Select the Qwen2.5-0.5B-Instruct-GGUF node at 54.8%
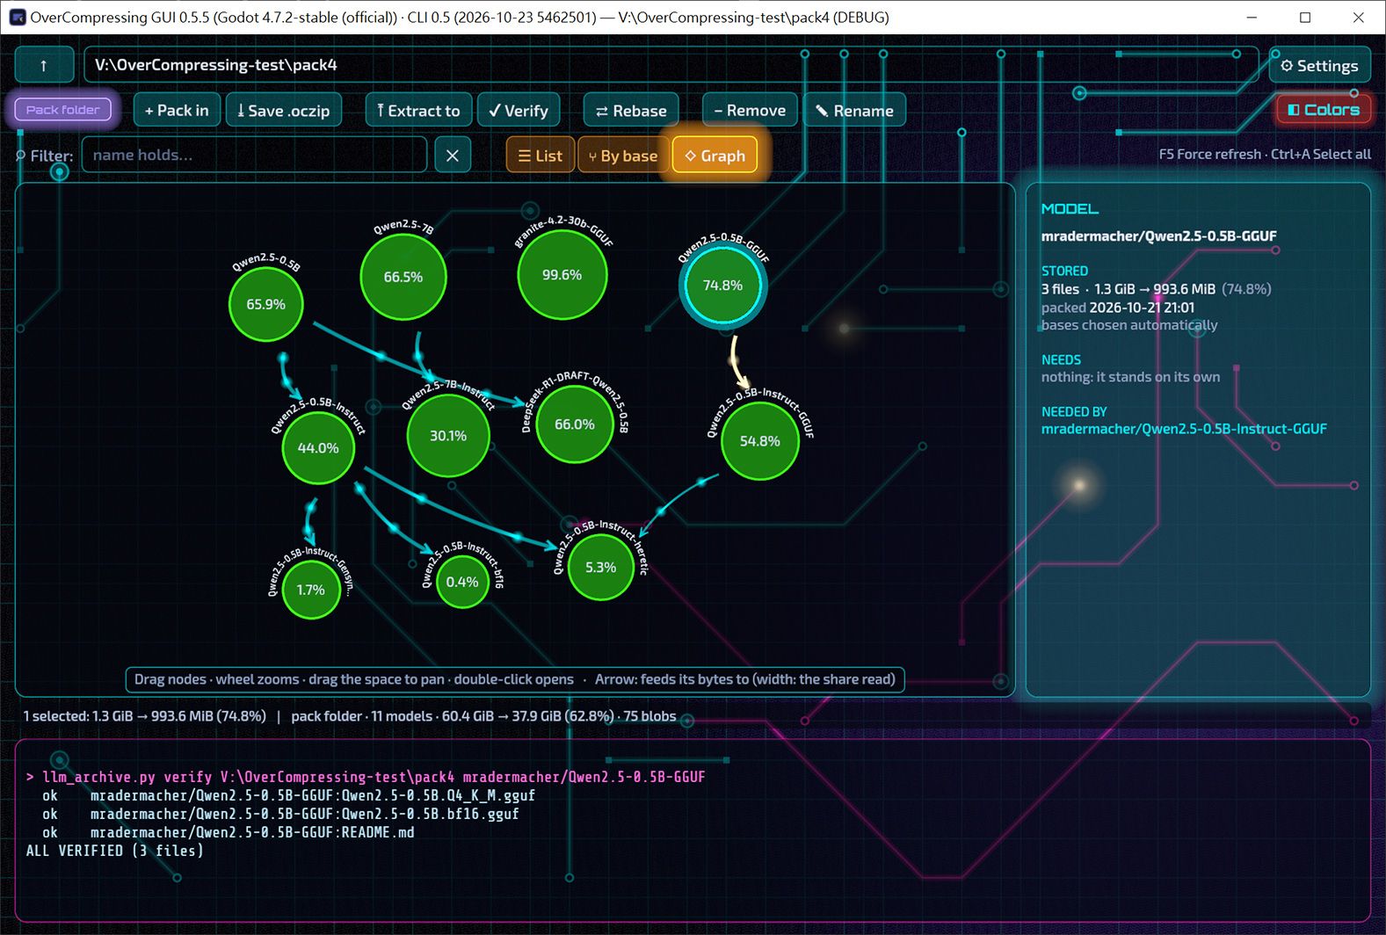1386x935 pixels. pyautogui.click(x=759, y=441)
